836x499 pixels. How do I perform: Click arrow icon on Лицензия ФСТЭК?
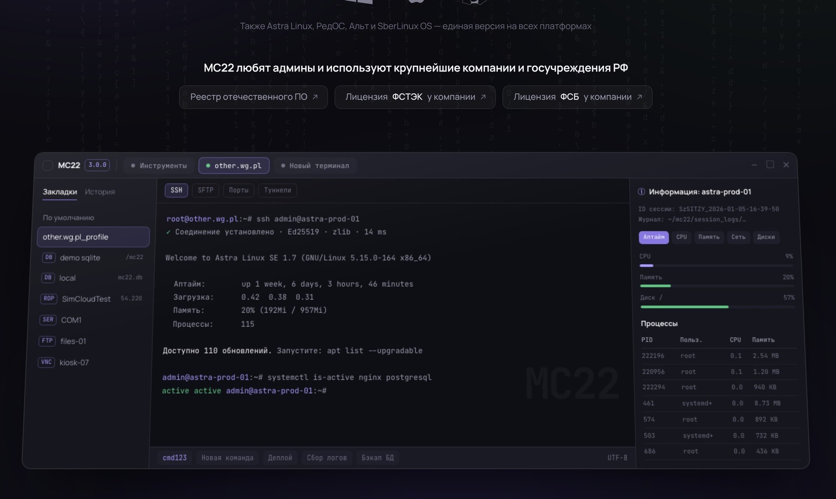click(x=483, y=97)
